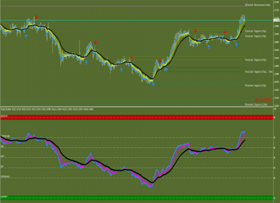
Task: Click the red sell arrow above the mid-downtrend spike peak
Action: click(96, 42)
